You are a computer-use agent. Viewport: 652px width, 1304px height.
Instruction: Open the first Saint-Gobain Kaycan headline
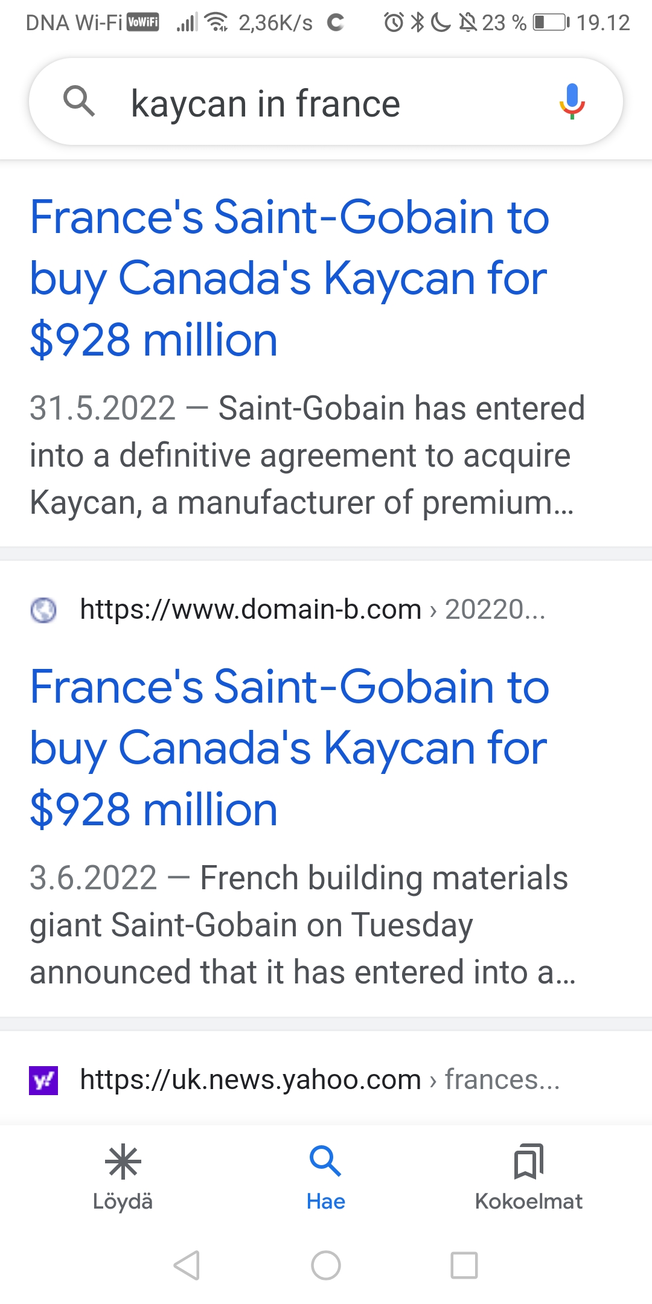coord(290,278)
